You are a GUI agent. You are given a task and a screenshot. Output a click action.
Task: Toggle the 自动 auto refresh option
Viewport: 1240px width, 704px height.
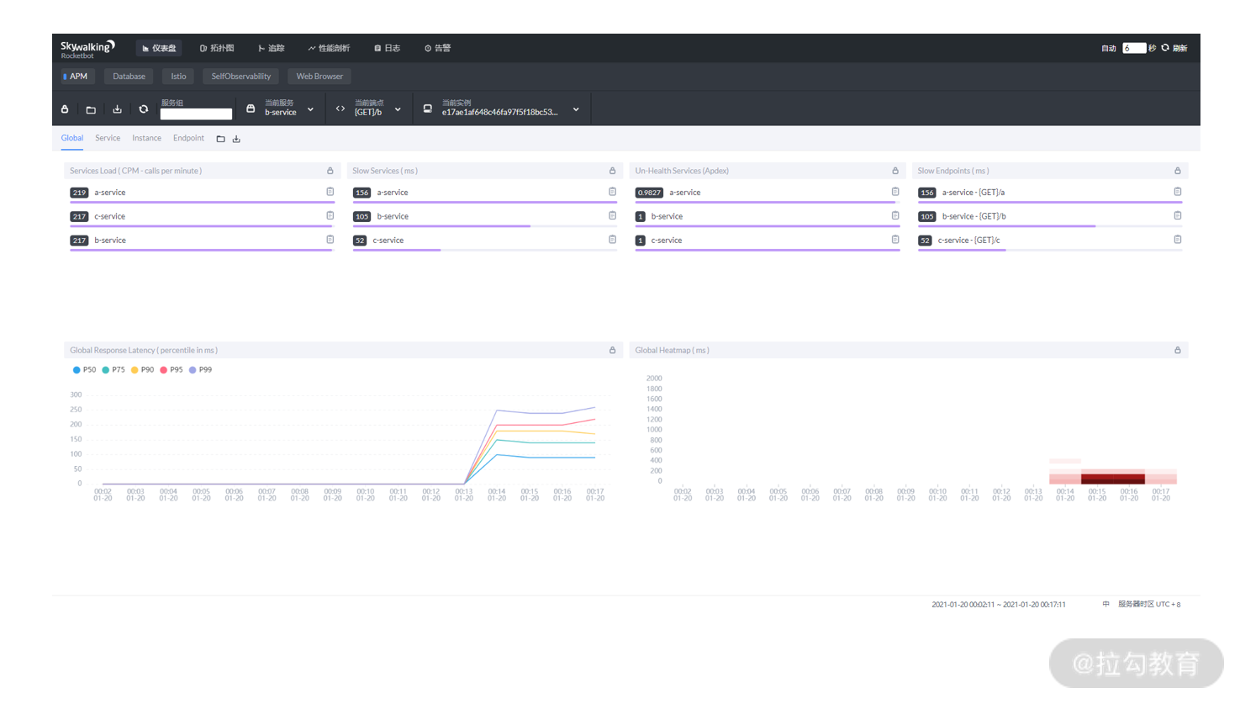point(1108,49)
